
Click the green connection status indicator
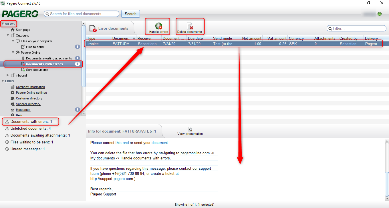380,14
